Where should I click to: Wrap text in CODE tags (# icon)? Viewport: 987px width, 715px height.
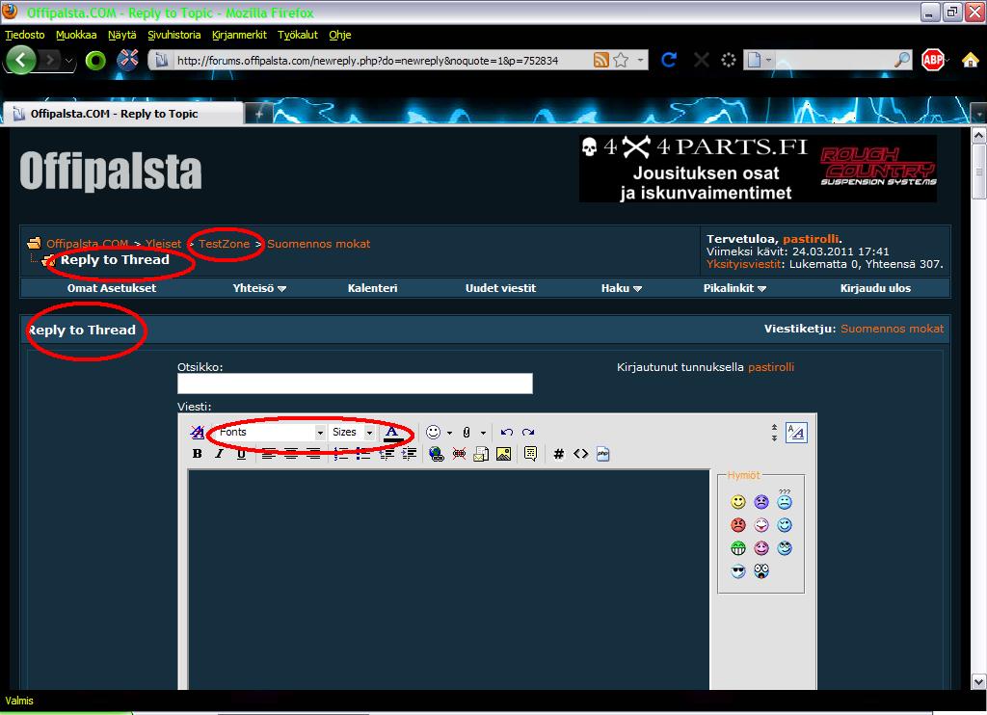(x=558, y=454)
